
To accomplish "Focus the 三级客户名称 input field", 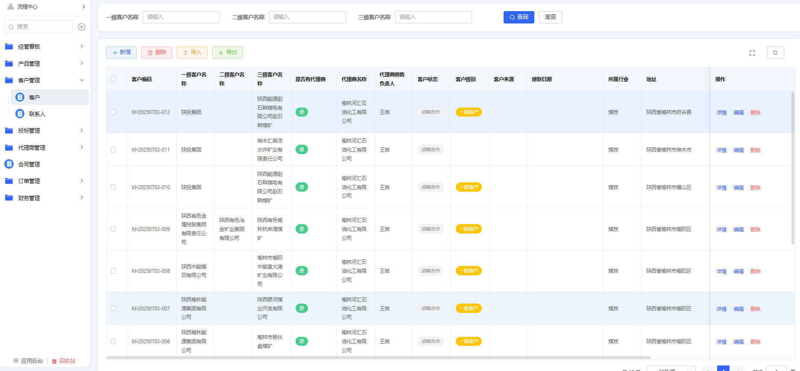I will click(434, 17).
